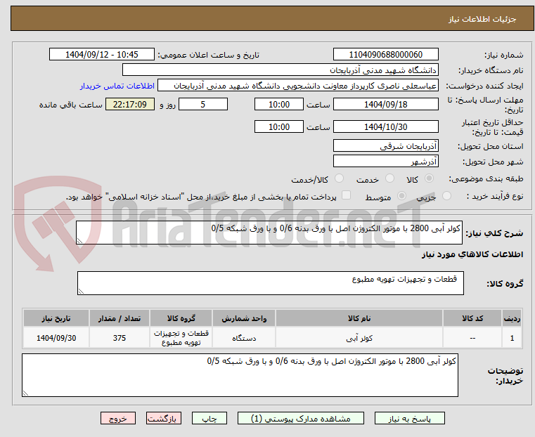Select the خدمت radio button

[389, 178]
